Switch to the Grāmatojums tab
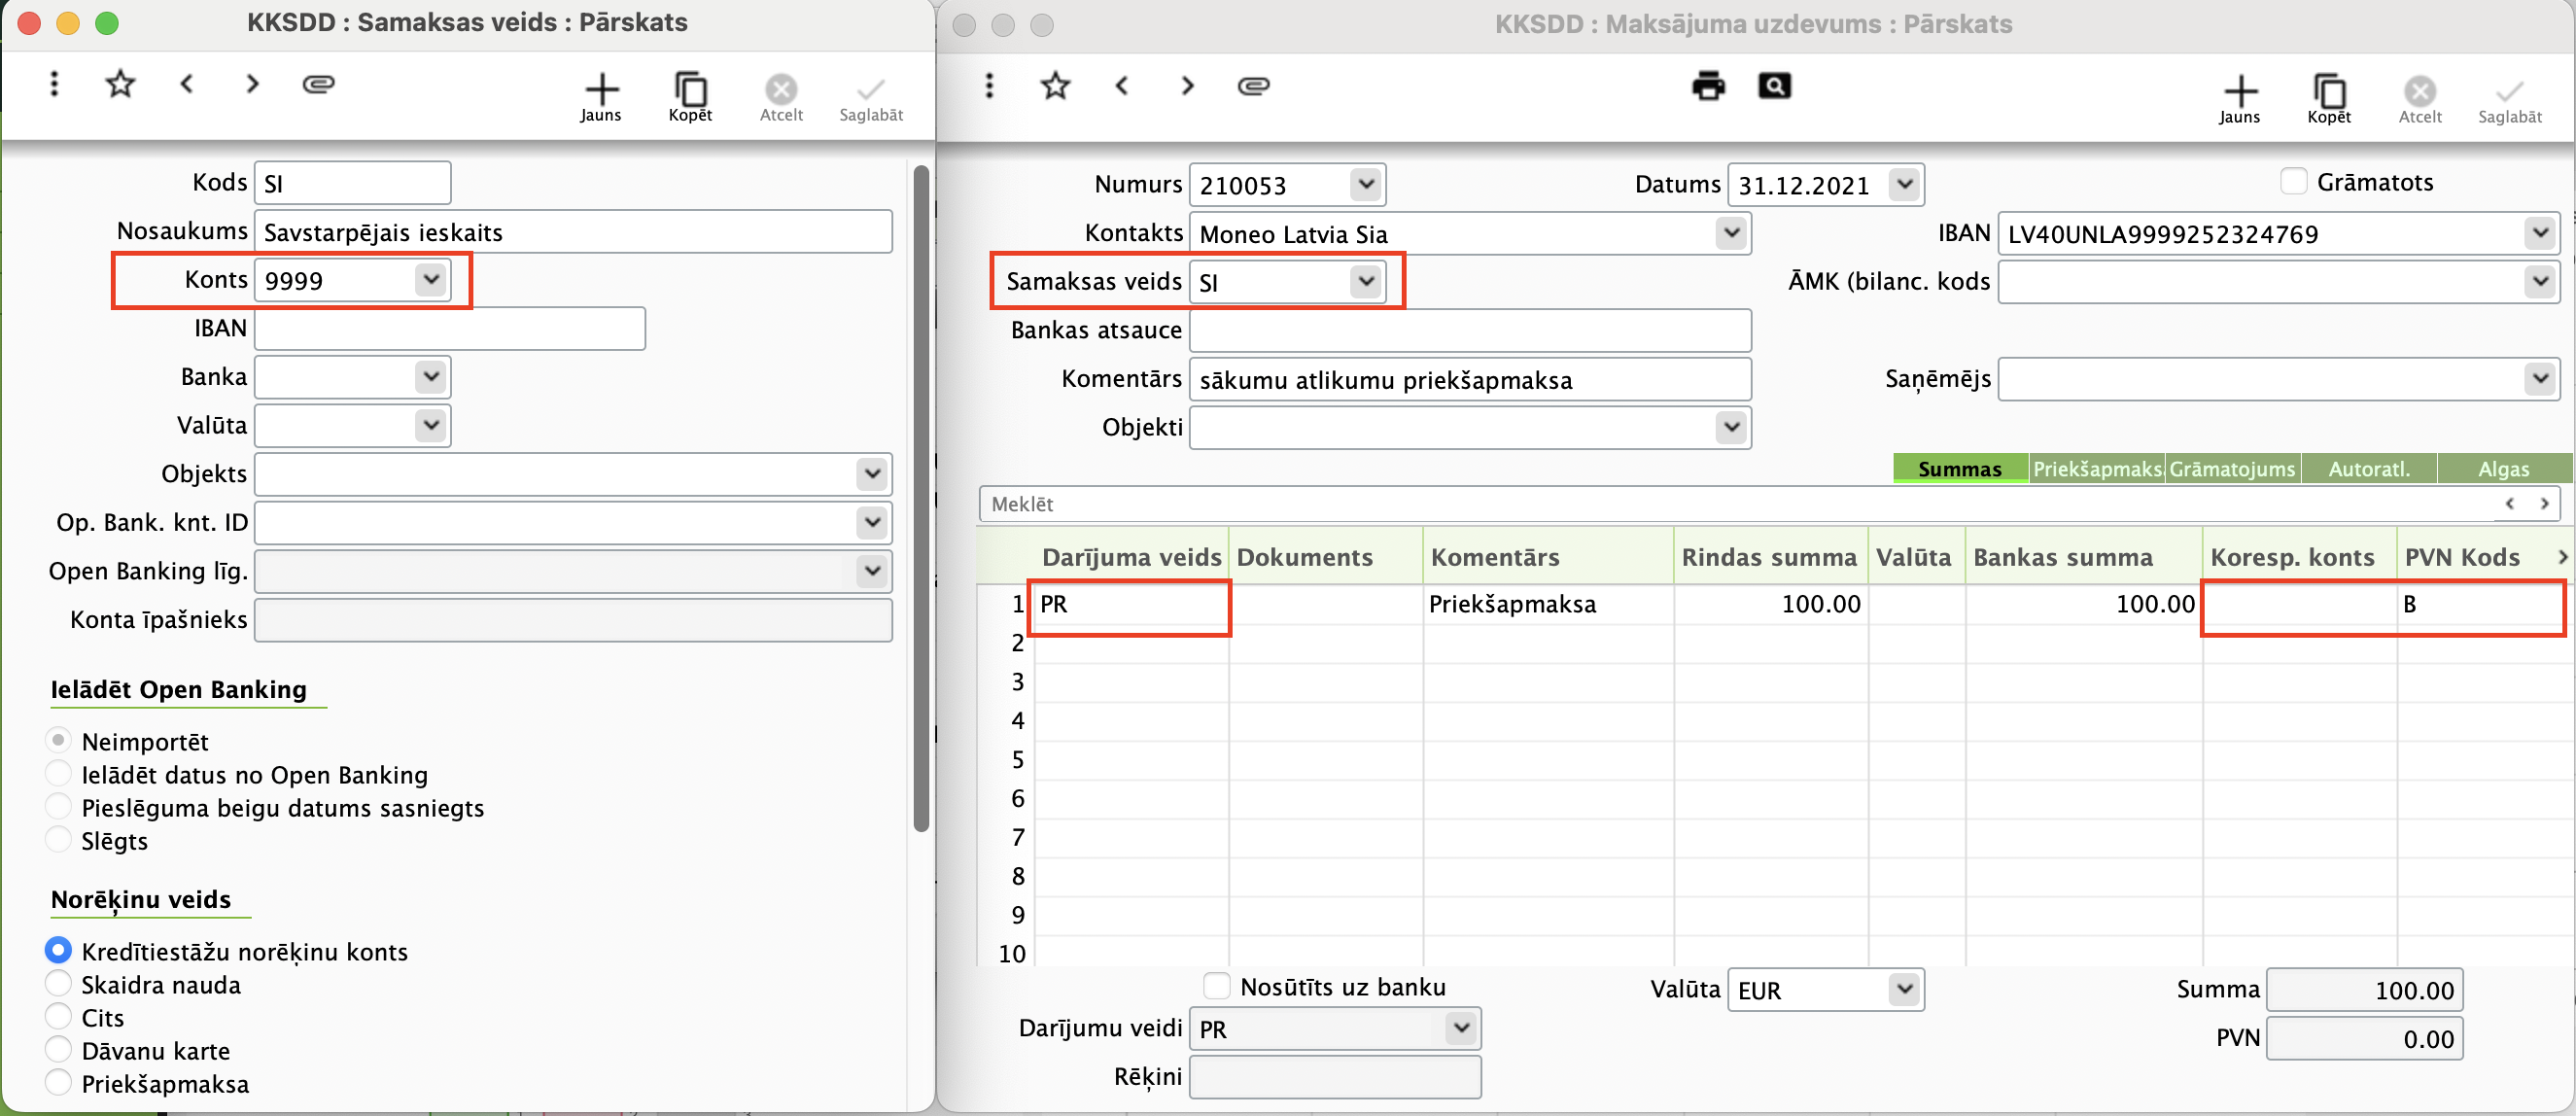The image size is (2576, 1116). click(x=2232, y=468)
